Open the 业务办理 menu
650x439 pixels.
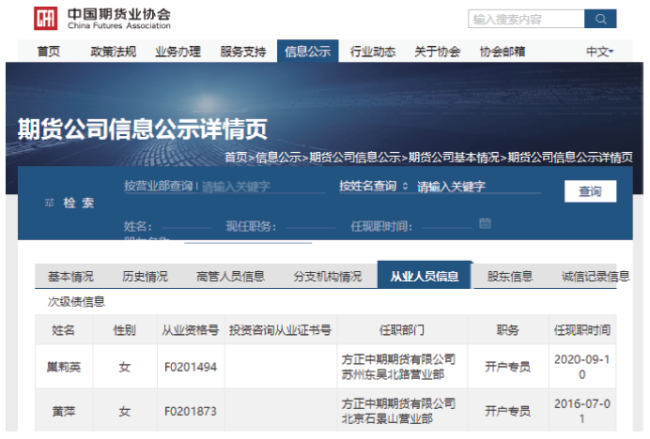178,52
